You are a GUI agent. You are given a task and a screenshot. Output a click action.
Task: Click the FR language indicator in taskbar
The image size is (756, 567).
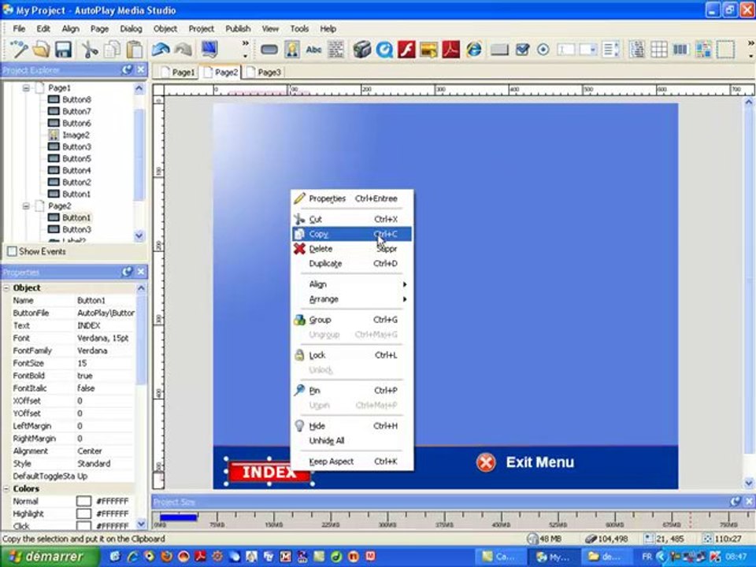(647, 557)
